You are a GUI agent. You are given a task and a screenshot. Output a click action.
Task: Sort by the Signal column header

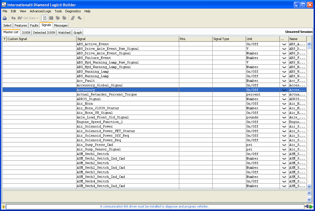point(127,39)
